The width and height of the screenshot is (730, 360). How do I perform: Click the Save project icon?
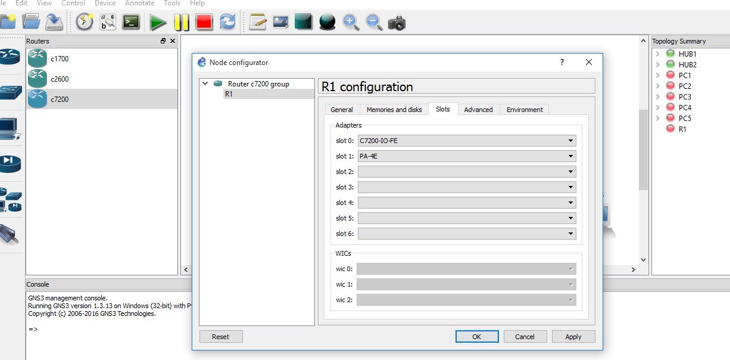pos(54,22)
